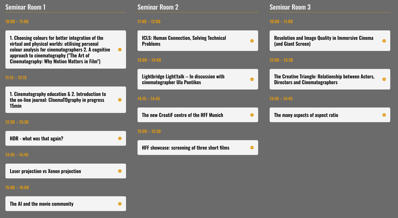This screenshot has width=398, height=218.
Task: Click Laser projection vs Xenon projection title
Action: pyautogui.click(x=45, y=171)
